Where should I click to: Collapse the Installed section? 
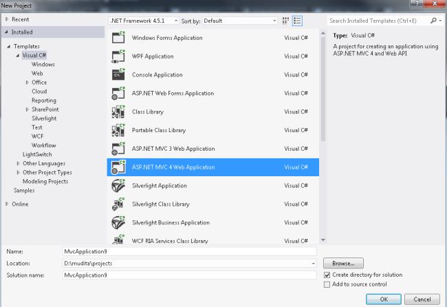coord(6,32)
